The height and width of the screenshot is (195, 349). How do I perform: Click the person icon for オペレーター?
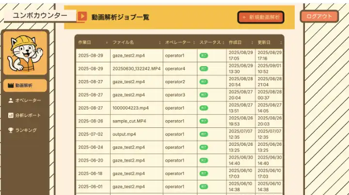tap(10, 100)
